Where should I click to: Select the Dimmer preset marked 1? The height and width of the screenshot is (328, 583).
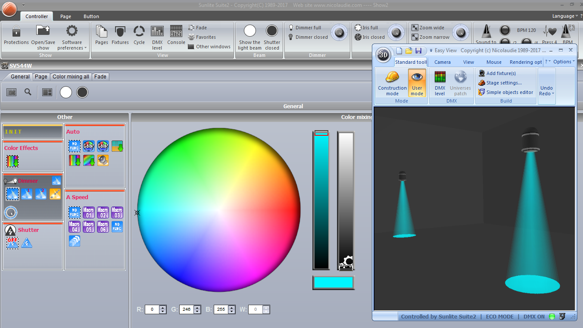point(27,194)
